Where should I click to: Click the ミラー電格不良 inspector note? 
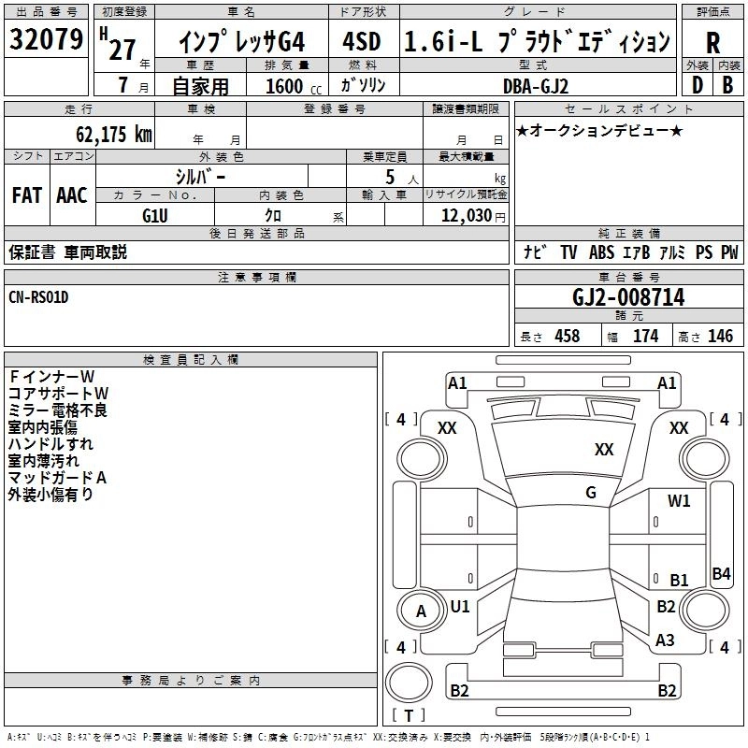57,410
